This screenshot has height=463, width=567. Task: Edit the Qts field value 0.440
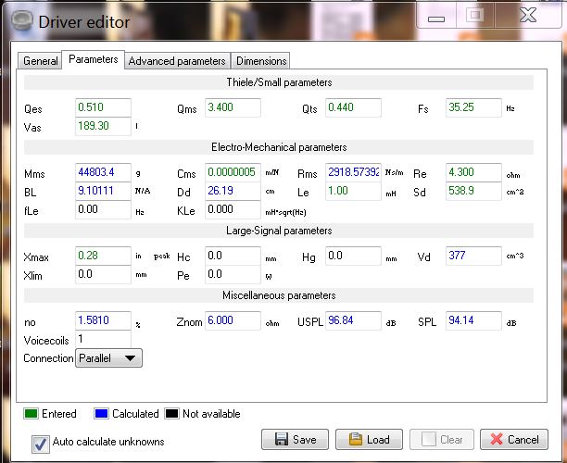(x=353, y=107)
